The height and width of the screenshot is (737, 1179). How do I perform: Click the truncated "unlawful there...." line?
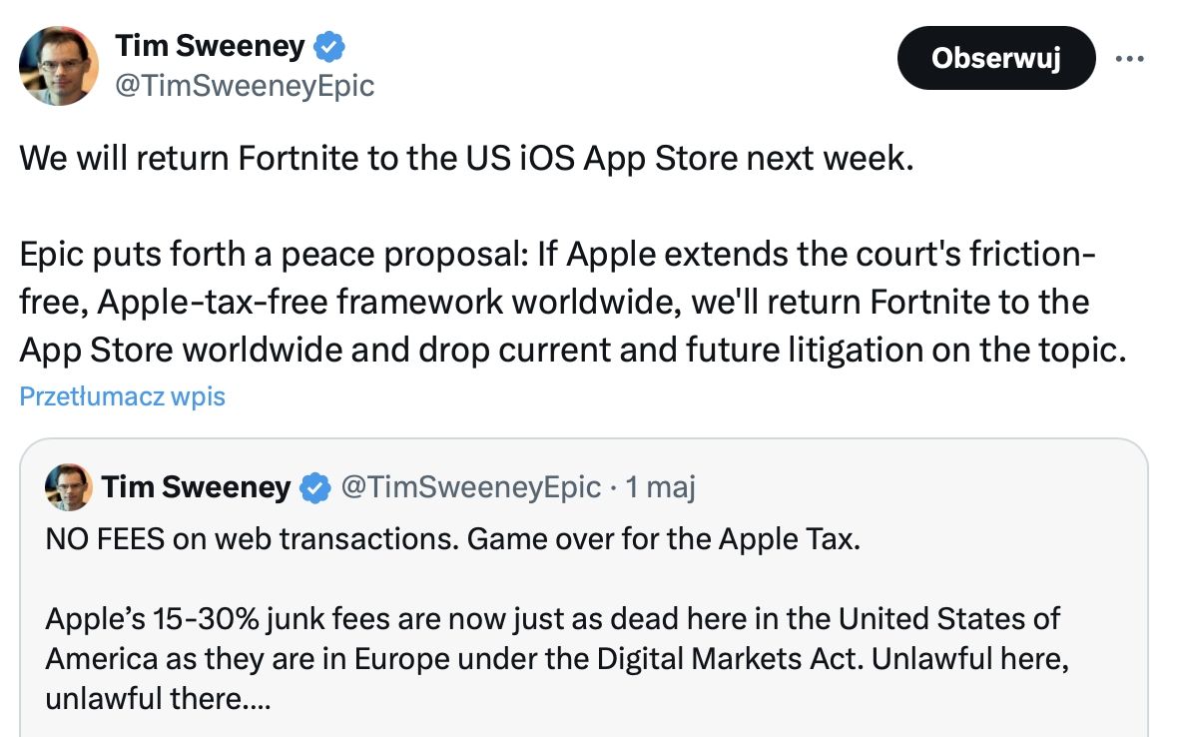[157, 699]
